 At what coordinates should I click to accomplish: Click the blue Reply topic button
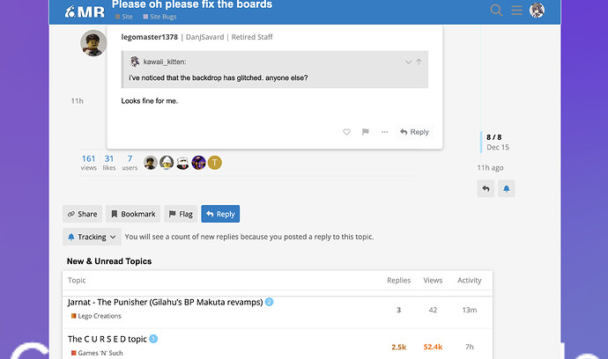220,214
